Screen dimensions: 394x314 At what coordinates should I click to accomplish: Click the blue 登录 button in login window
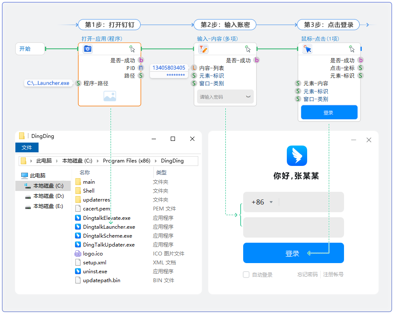tap(293, 253)
